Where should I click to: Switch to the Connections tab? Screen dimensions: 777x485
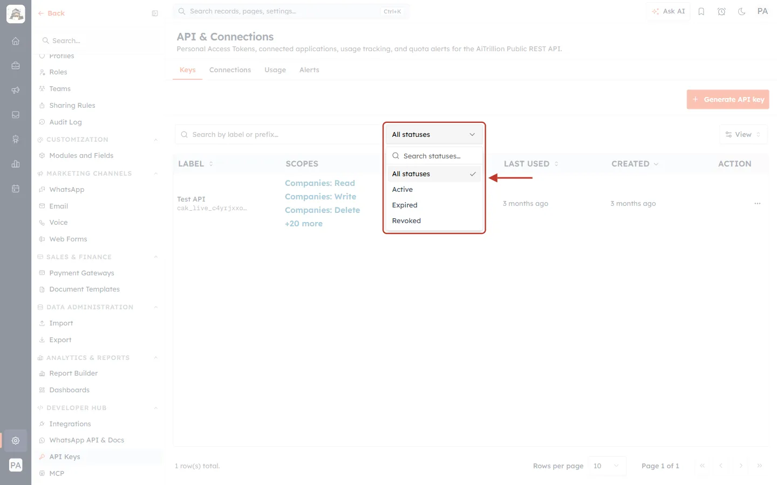tap(230, 70)
